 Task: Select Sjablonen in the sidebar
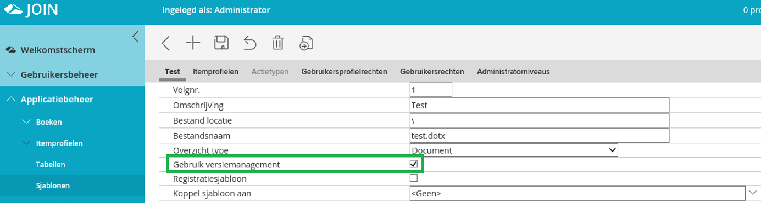click(53, 185)
